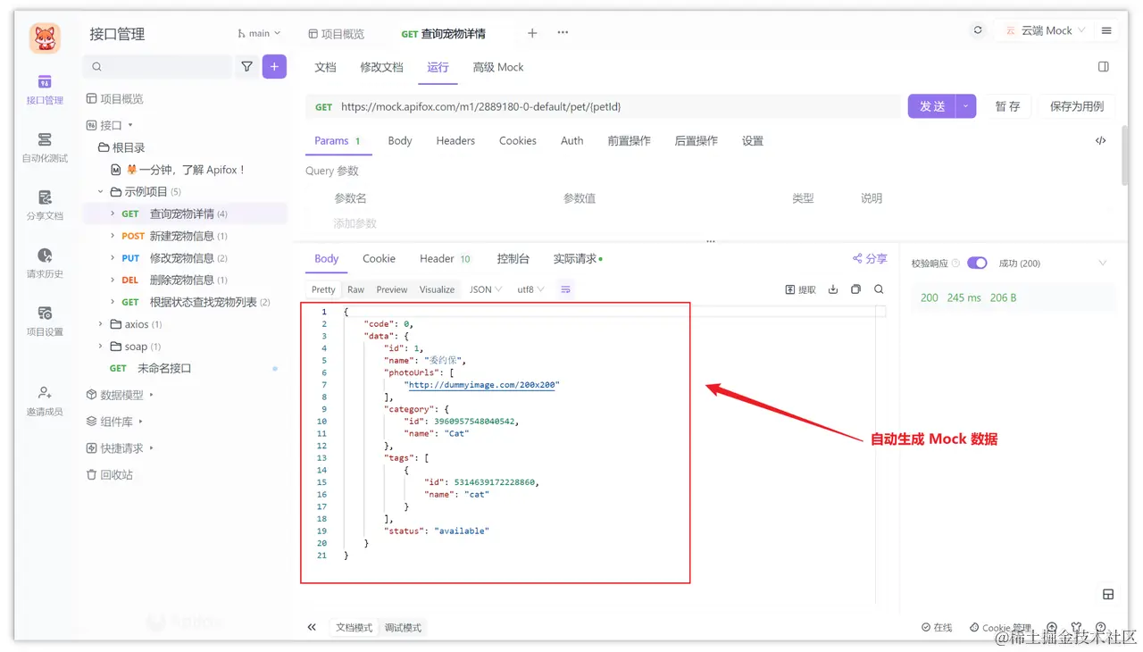1143x652 pixels.
Task: Open the 高级 Mock tab
Action: 498,67
